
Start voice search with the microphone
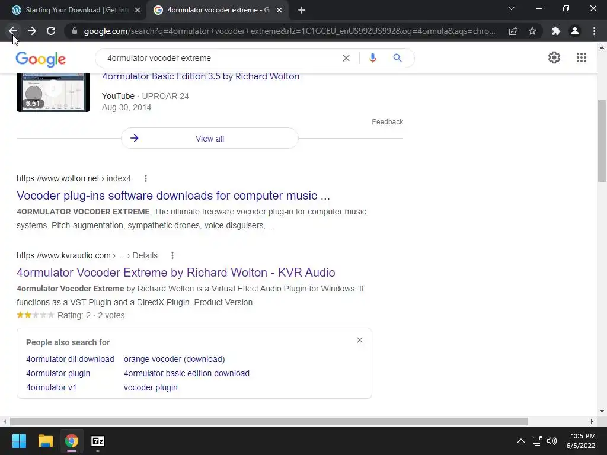click(x=373, y=58)
